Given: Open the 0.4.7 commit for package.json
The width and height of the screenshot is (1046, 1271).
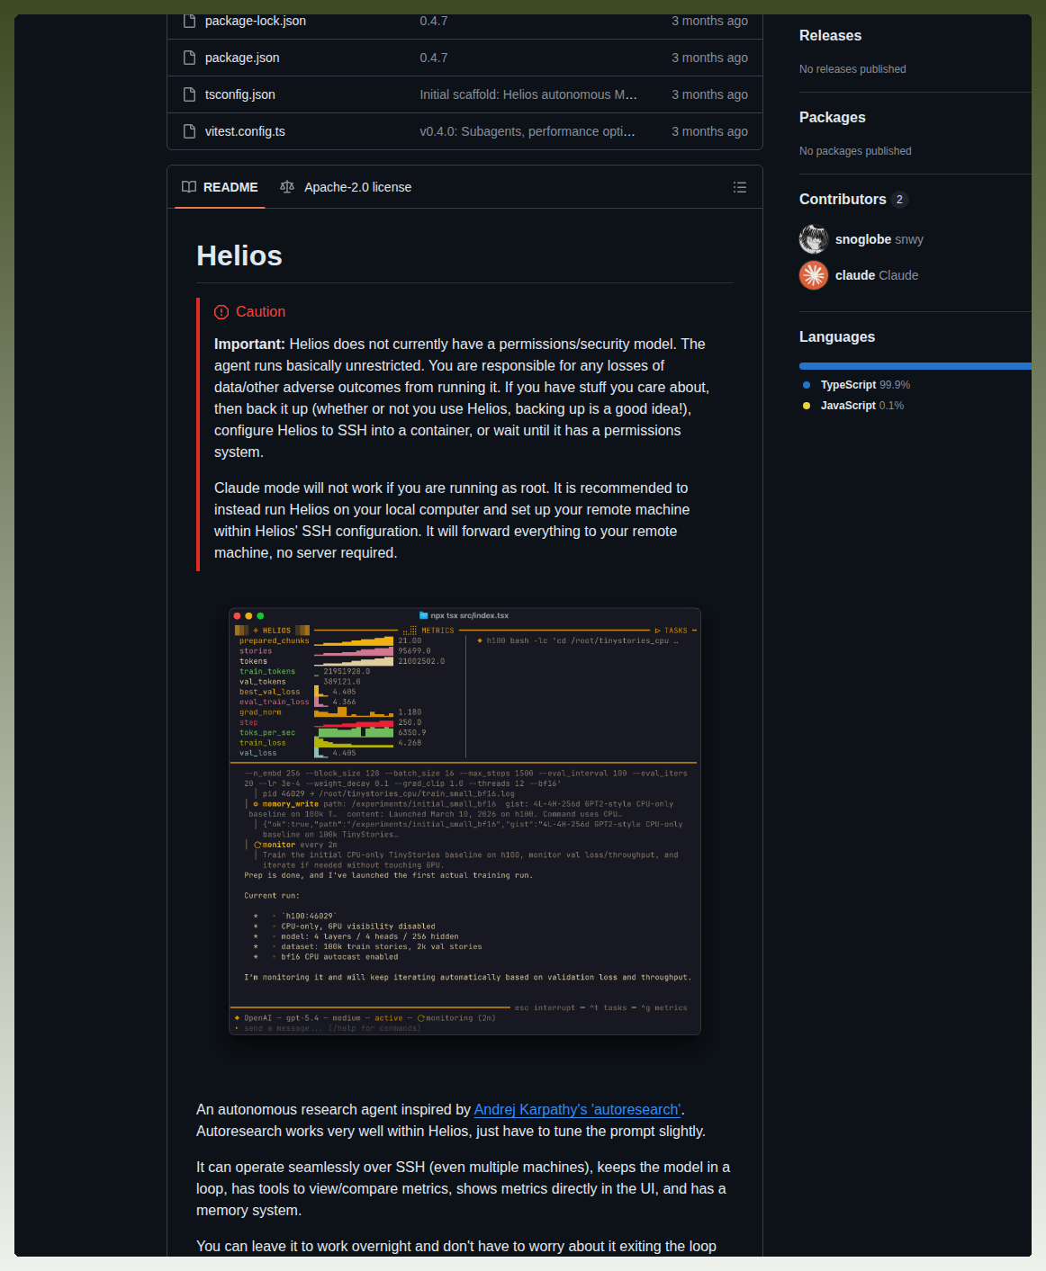Looking at the screenshot, I should 433,58.
